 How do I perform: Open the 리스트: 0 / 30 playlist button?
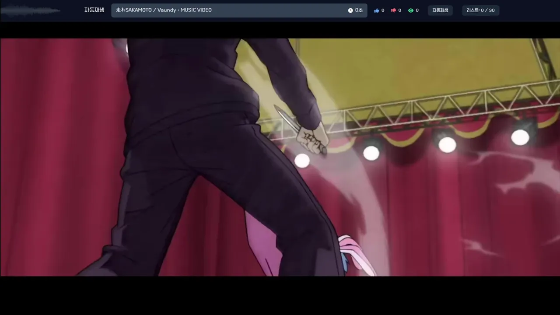click(480, 10)
